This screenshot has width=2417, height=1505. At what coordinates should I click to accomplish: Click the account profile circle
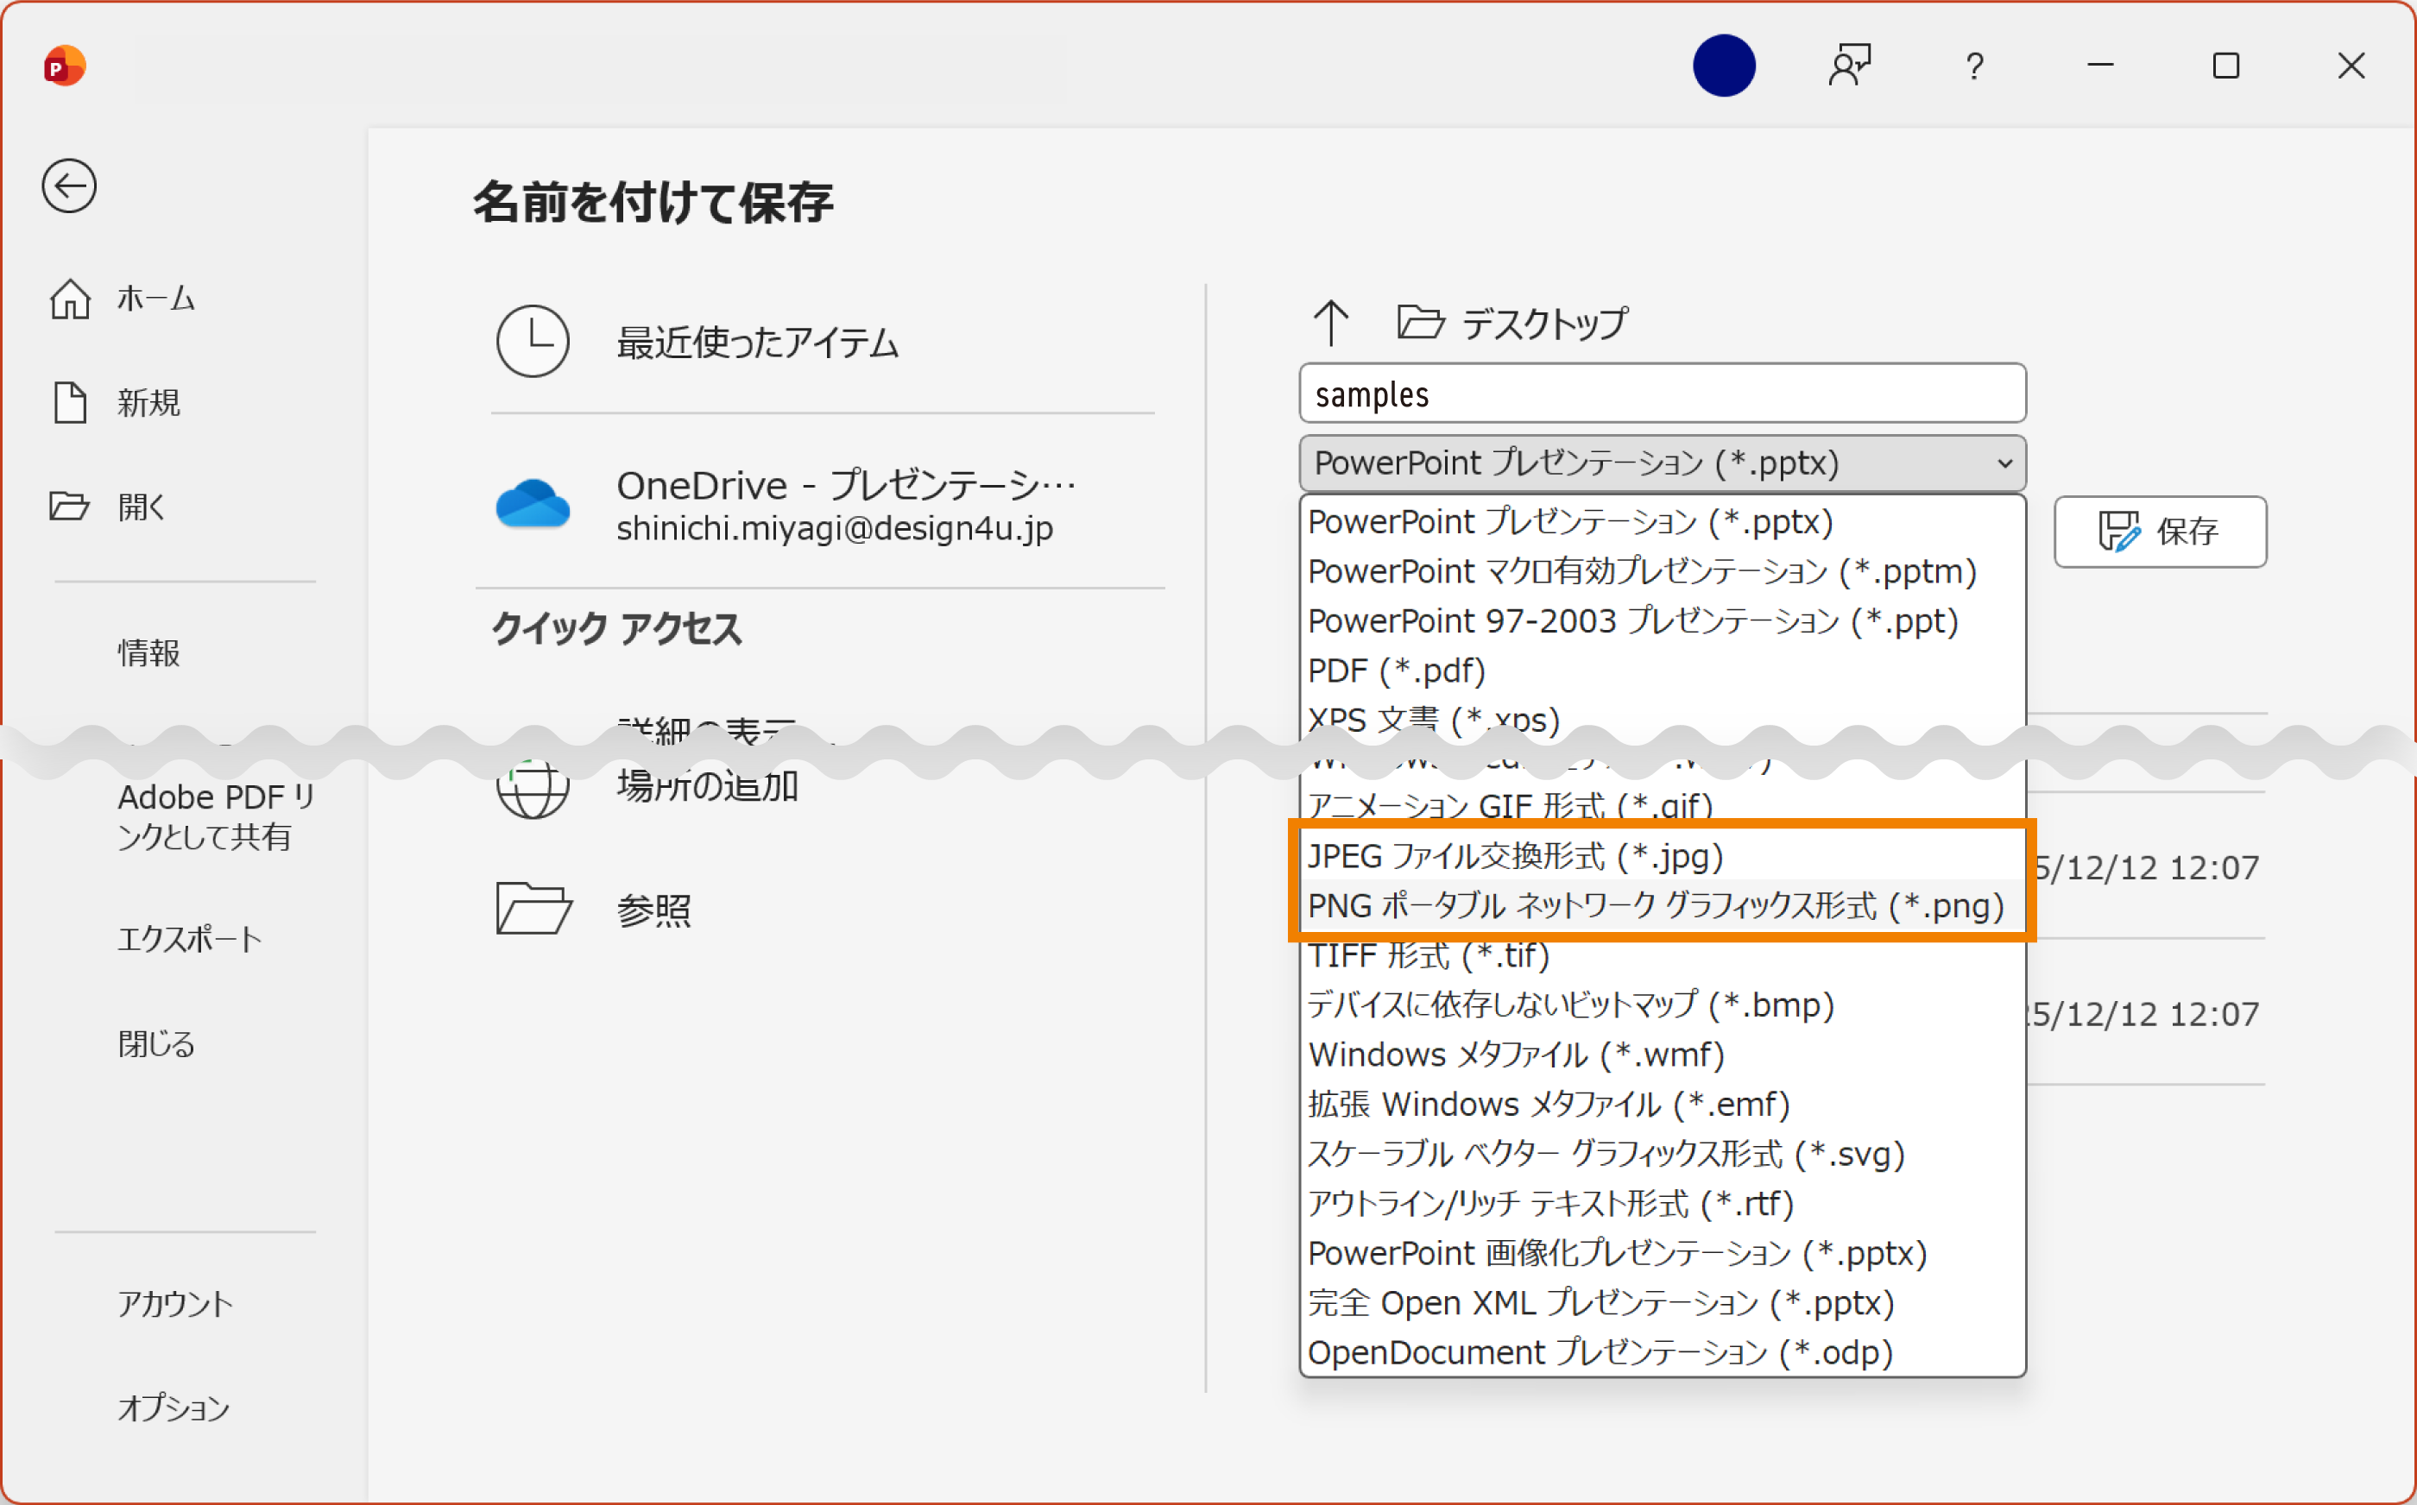tap(1724, 66)
